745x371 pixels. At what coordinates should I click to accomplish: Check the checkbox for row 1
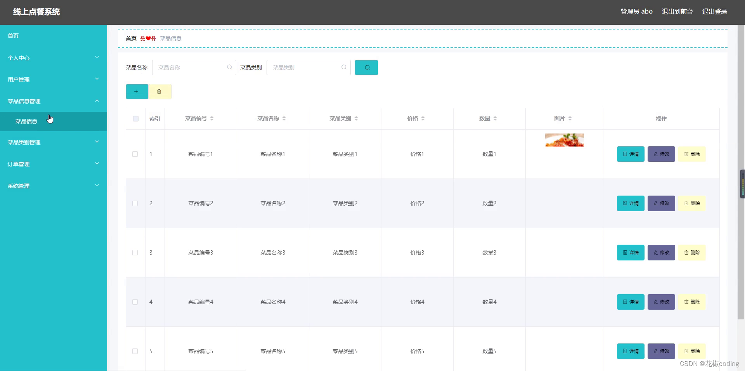[x=135, y=154]
